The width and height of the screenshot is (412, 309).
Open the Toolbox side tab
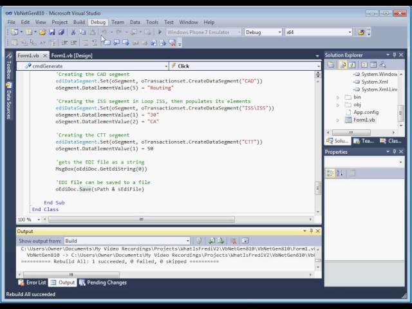[9, 66]
